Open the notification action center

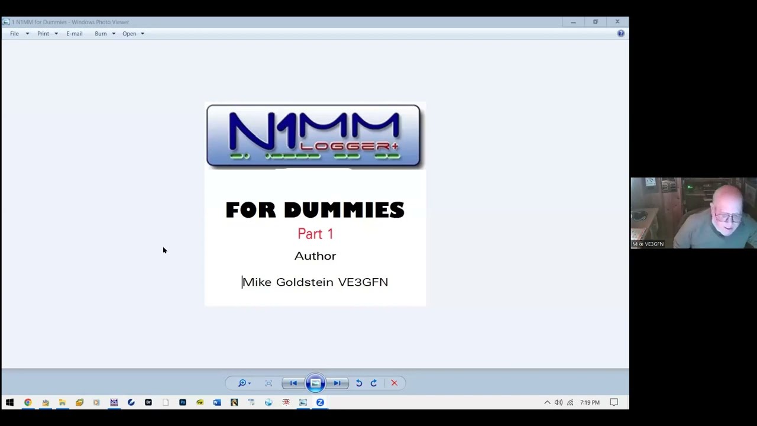(x=614, y=402)
